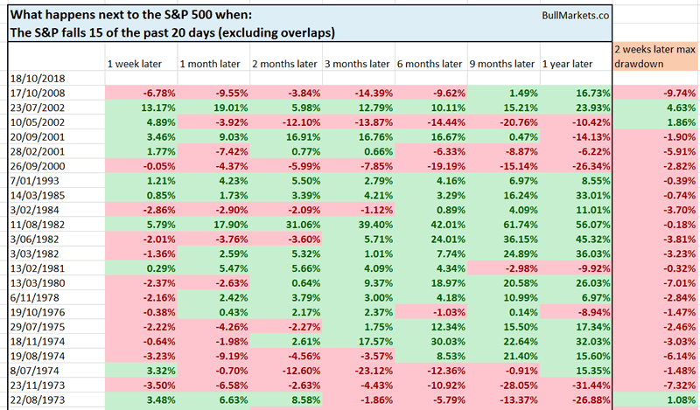Select the '9 months later' header cell
This screenshot has height=410, width=700.
(x=501, y=64)
